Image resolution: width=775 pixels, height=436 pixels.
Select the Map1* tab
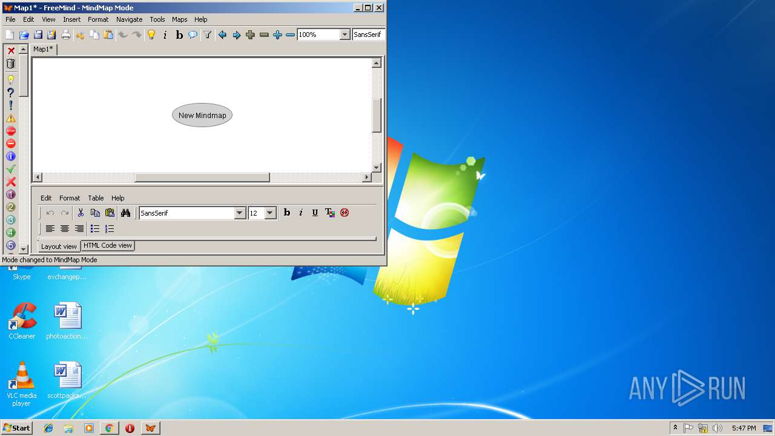pyautogui.click(x=43, y=49)
